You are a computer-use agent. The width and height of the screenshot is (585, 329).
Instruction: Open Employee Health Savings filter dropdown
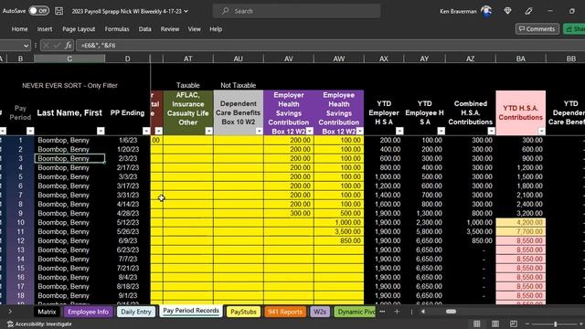(x=359, y=131)
